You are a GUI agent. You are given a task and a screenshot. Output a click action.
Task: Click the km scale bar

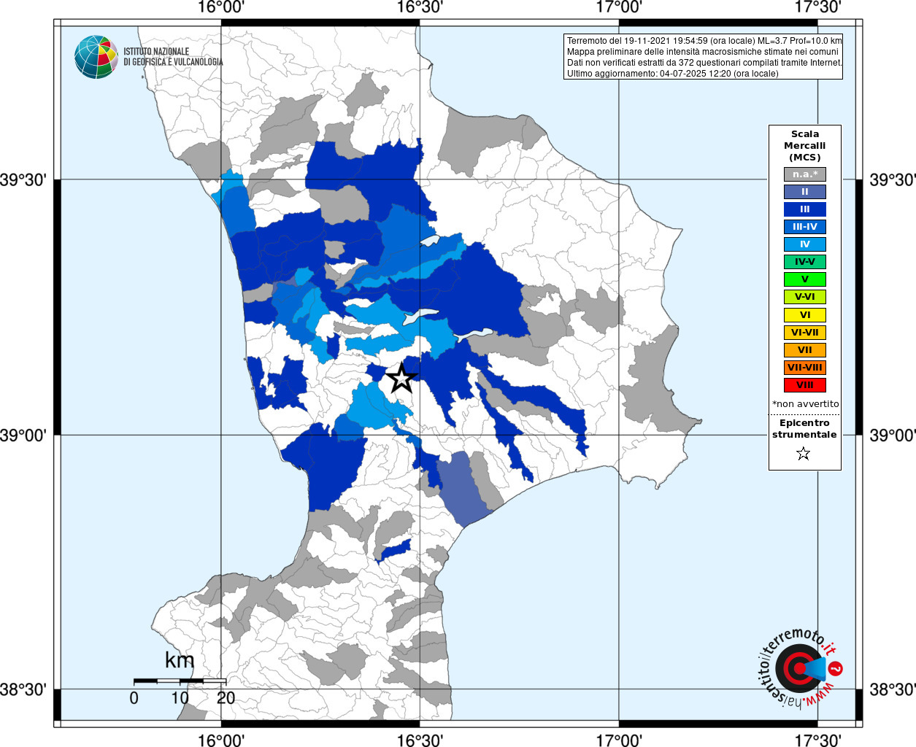pyautogui.click(x=180, y=681)
